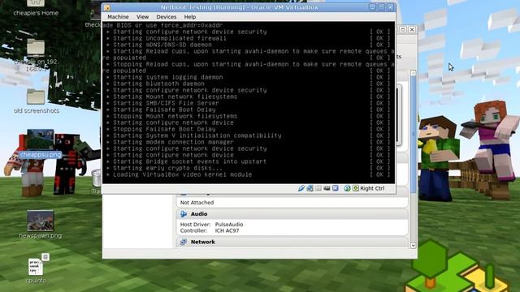Click the vertical scrollbar thumb in Manager
Image resolution: width=520 pixels, height=292 pixels.
pos(414,134)
